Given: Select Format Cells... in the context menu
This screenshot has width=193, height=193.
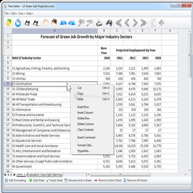Looking at the screenshot, I should click(x=85, y=145).
